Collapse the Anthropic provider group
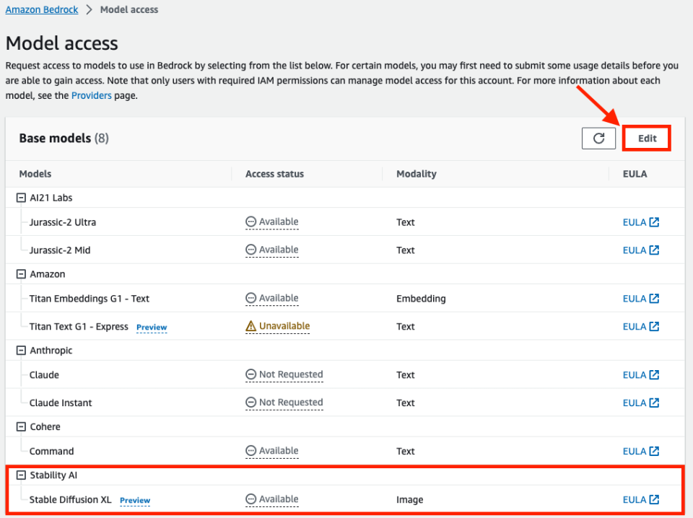 point(21,351)
